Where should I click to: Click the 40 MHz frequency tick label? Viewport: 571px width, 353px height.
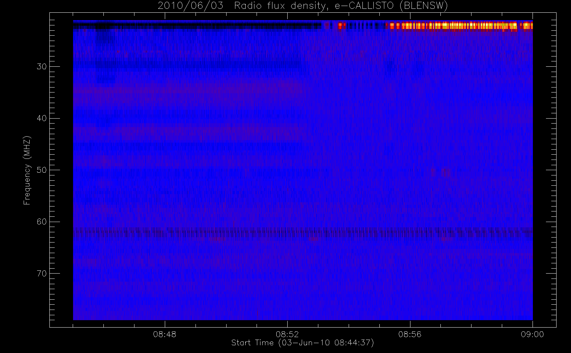[42, 118]
